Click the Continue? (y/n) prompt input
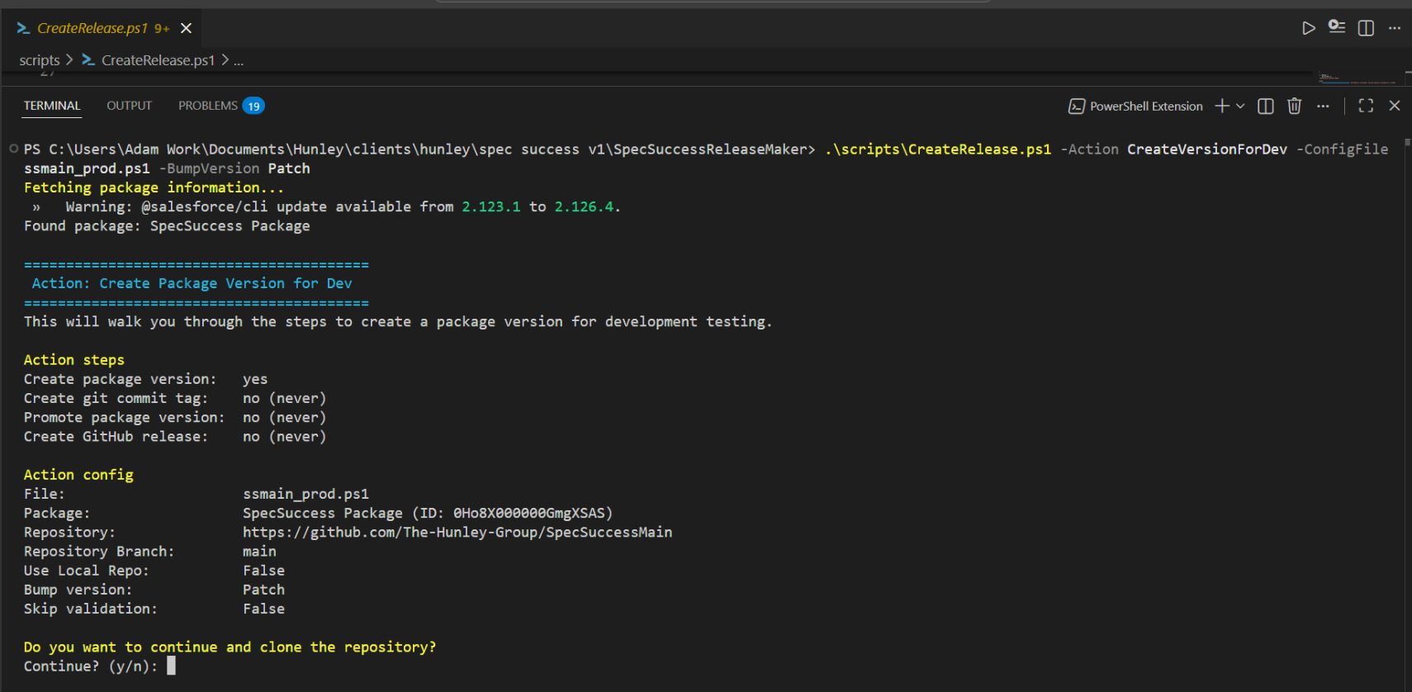The height and width of the screenshot is (692, 1412). (x=171, y=666)
